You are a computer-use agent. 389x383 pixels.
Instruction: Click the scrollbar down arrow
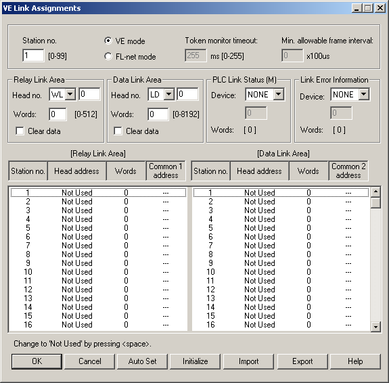click(375, 327)
